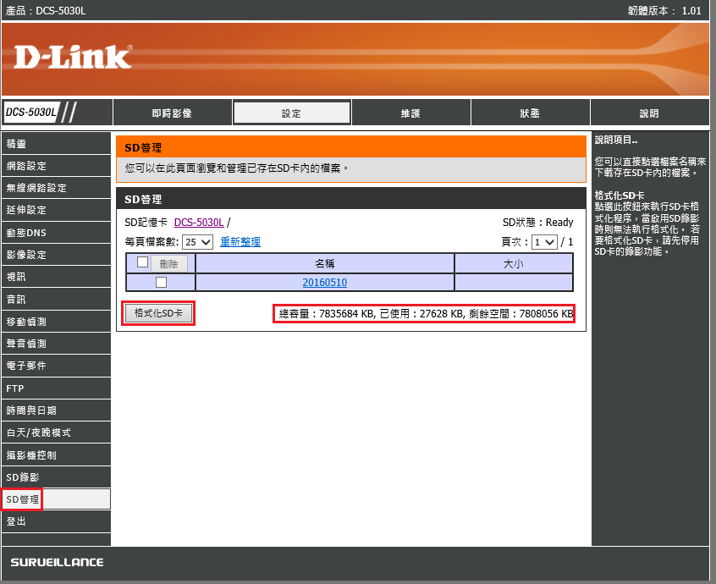Open the 每頁檔案數 dropdown showing 25
Viewport: 716px width, 584px height.
coord(198,242)
